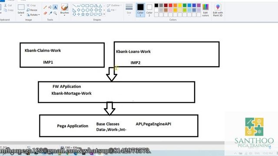Choose the Oval callout shape
Image resolution: width=278 pixels, height=156 pixels.
tap(96, 14)
